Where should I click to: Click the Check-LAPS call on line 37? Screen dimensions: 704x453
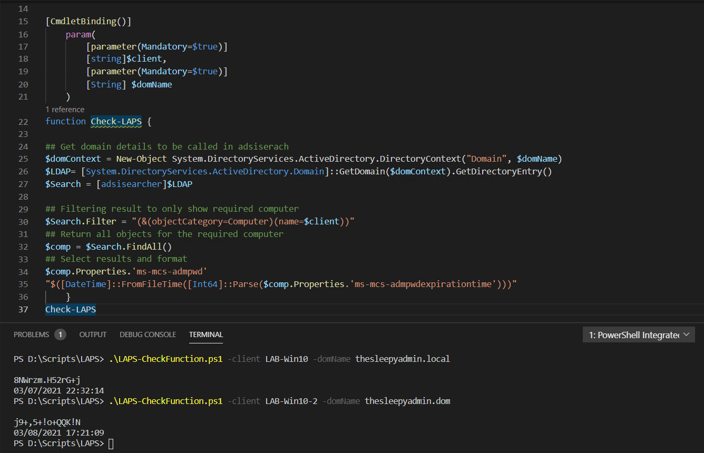70,309
